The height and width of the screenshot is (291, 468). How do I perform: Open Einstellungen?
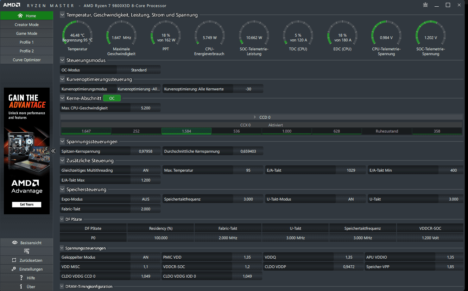pyautogui.click(x=27, y=269)
